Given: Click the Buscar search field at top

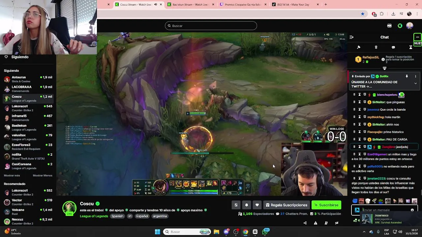Looking at the screenshot, I should [x=211, y=26].
